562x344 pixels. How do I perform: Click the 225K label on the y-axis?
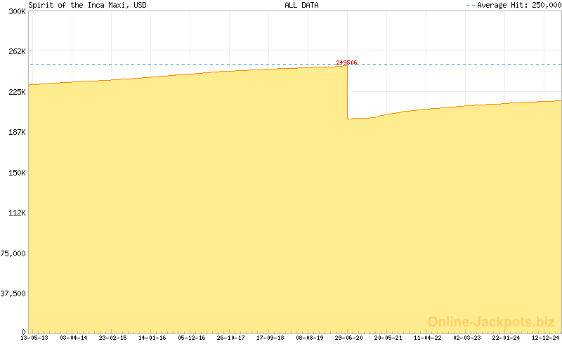point(16,92)
